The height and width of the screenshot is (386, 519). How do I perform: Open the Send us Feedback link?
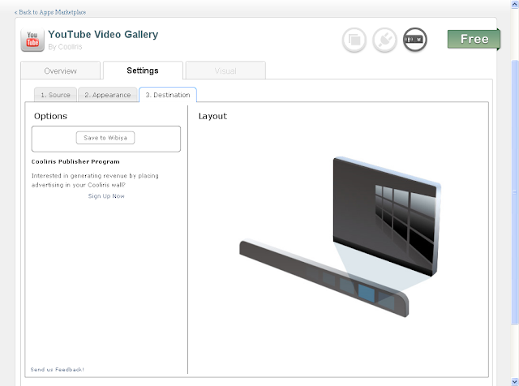tap(58, 370)
